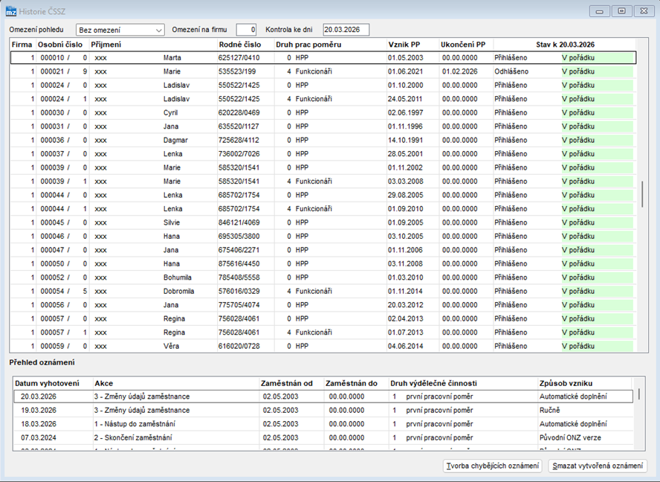
Task: Select the 19.03.2026 Ručně notification row
Action: [323, 411]
